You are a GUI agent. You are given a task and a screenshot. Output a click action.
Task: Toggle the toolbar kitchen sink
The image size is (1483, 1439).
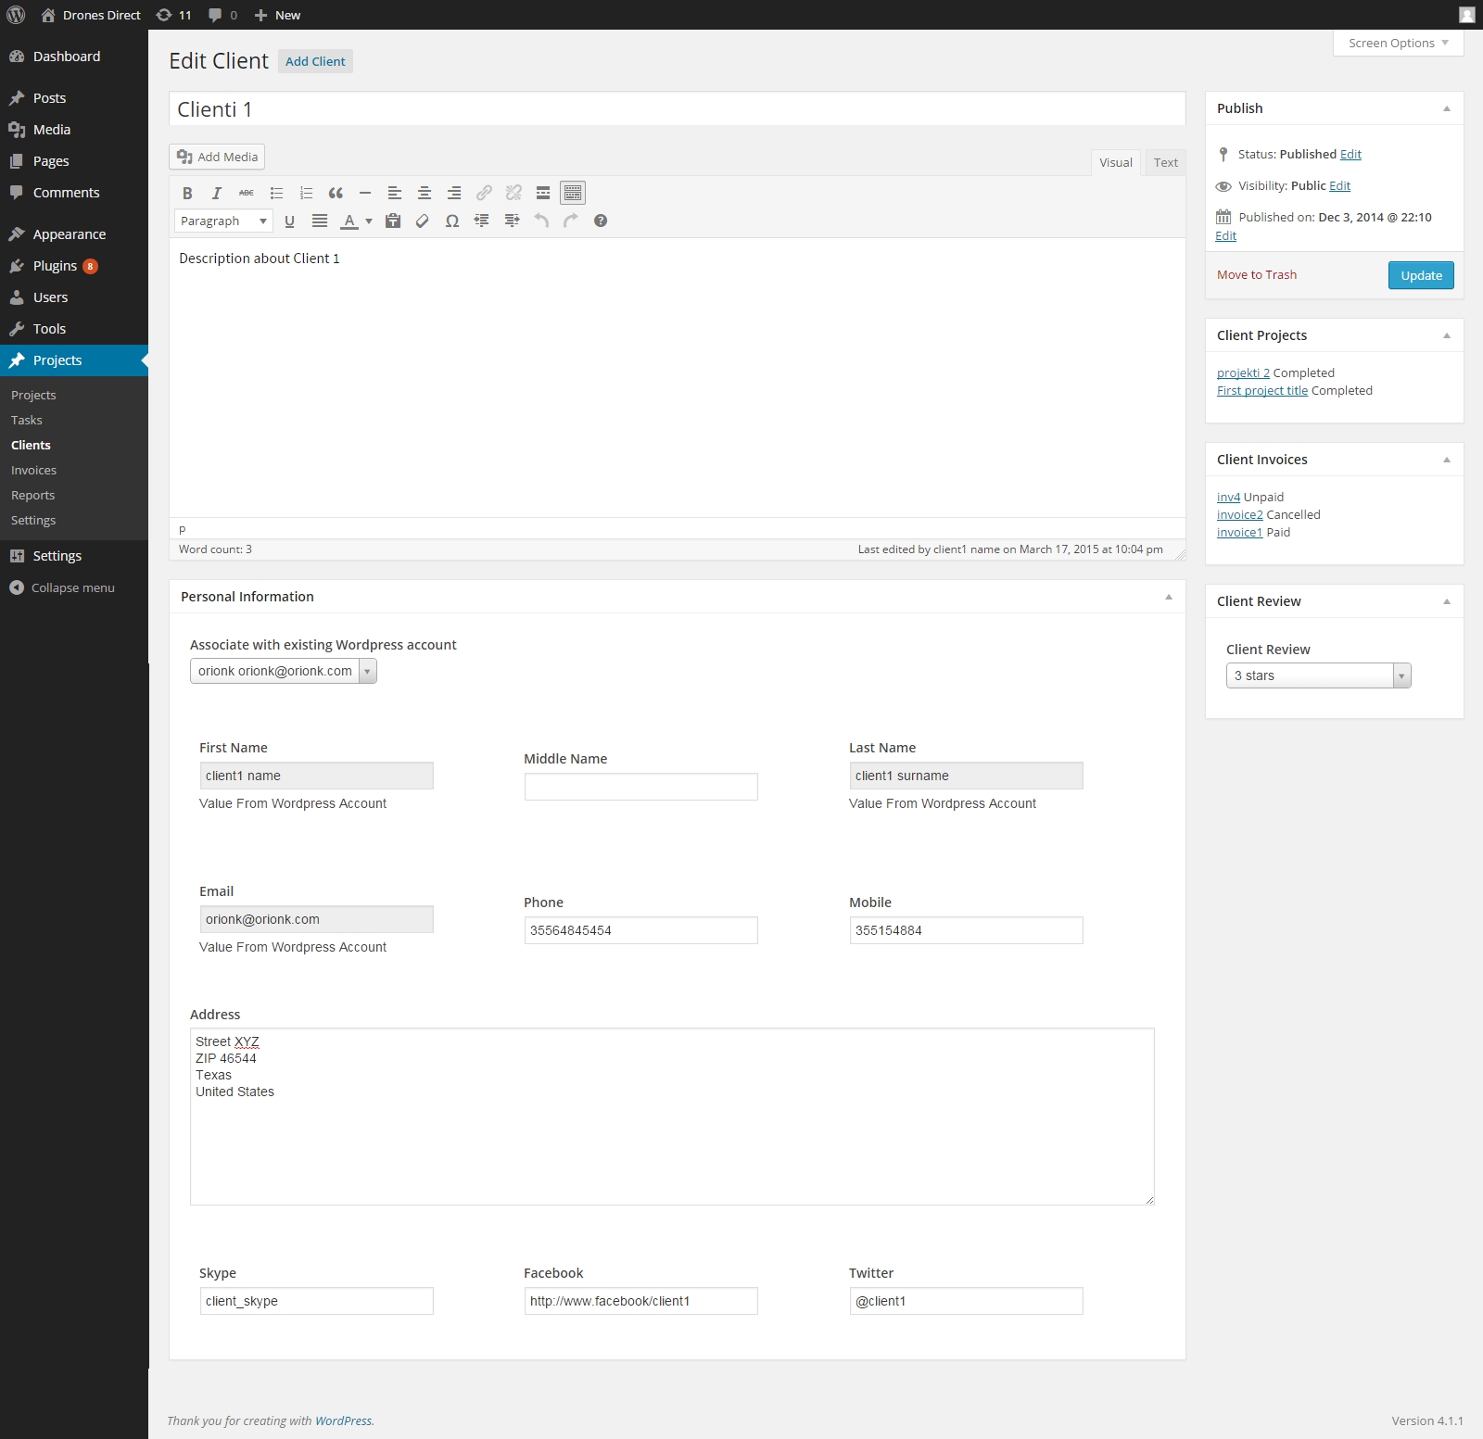tap(573, 193)
